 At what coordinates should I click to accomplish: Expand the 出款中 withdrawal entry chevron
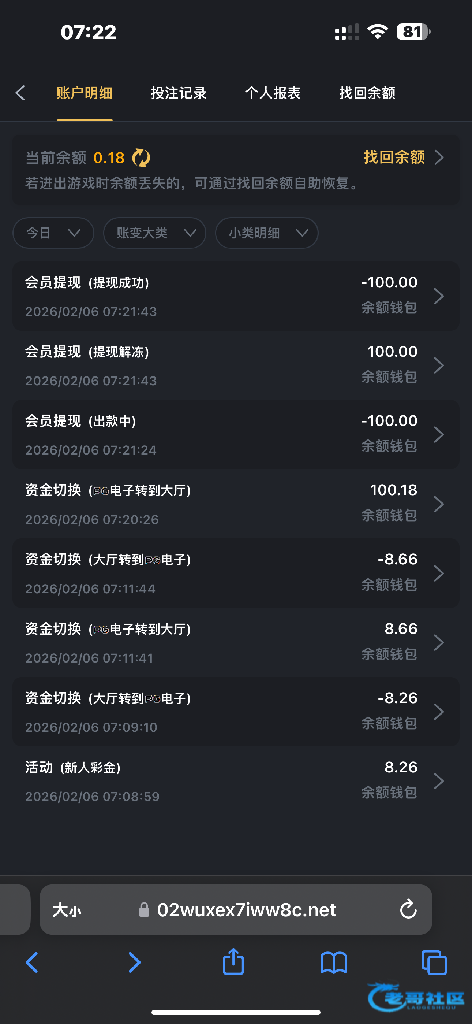pyautogui.click(x=439, y=434)
